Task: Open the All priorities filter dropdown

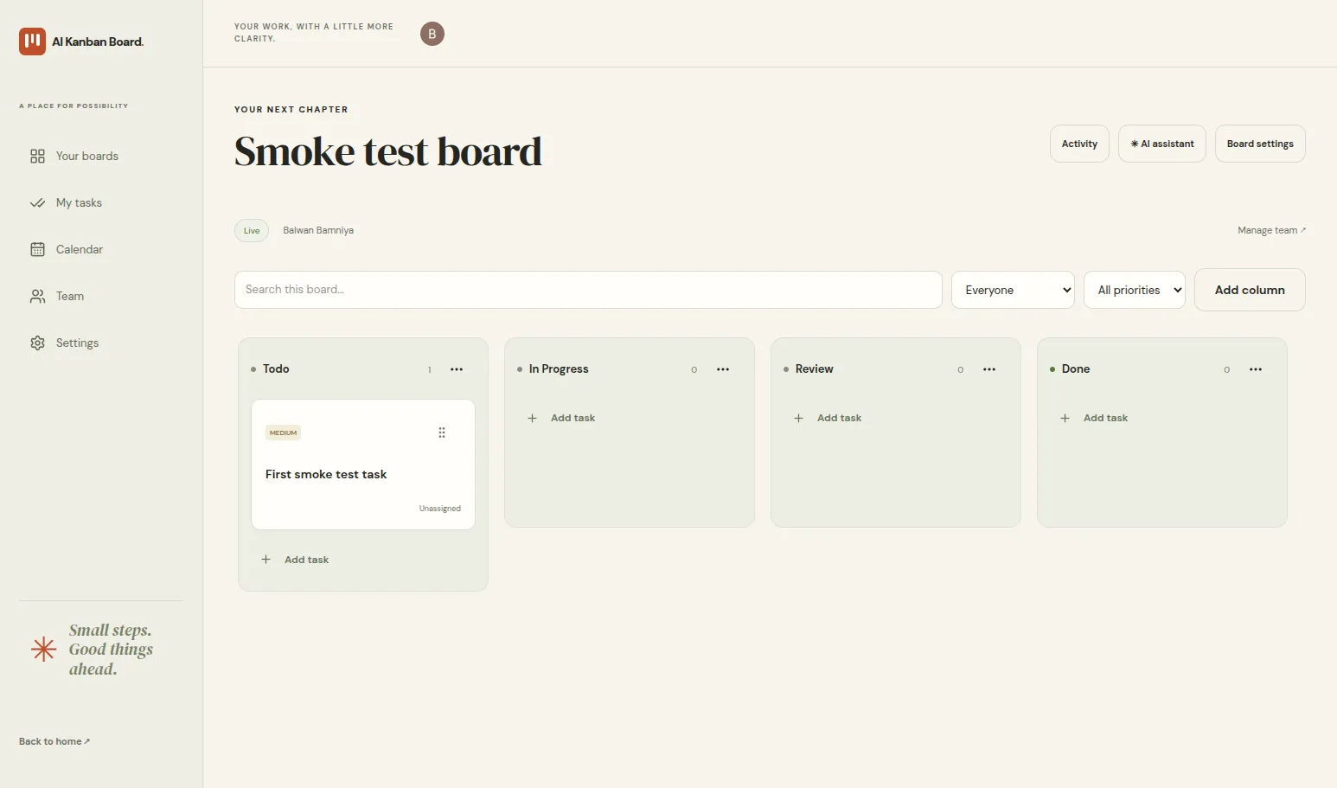Action: [x=1135, y=290]
